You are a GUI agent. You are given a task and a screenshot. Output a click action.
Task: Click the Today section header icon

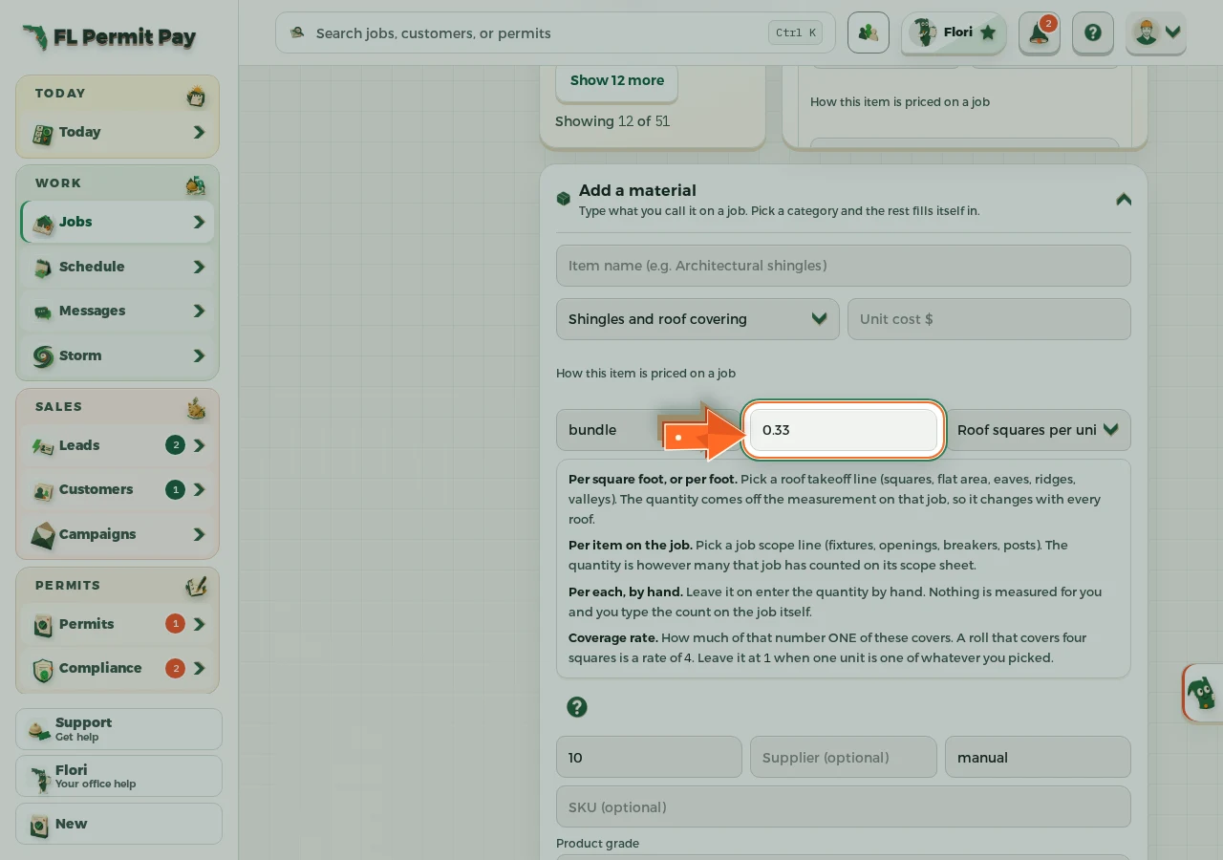click(196, 96)
